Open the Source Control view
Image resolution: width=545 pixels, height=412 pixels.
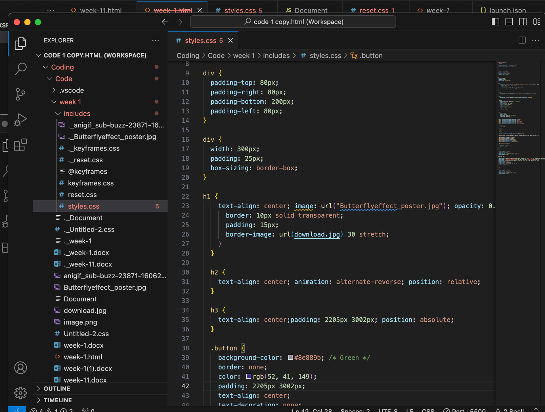click(20, 94)
